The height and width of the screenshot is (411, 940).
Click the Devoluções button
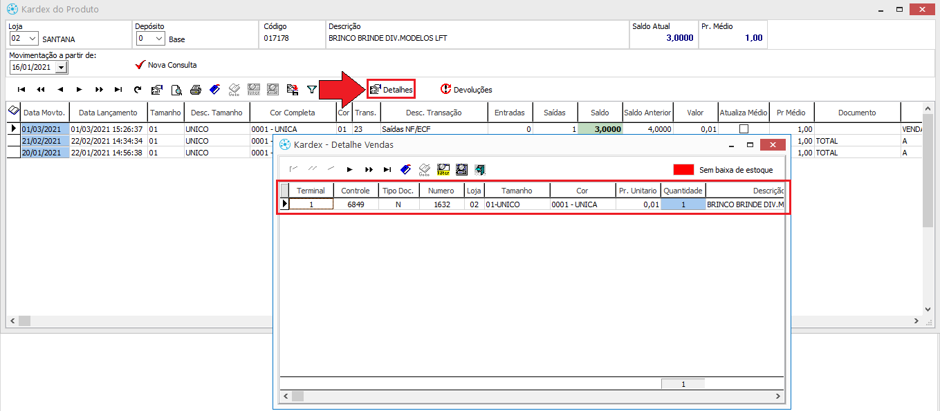(x=467, y=90)
